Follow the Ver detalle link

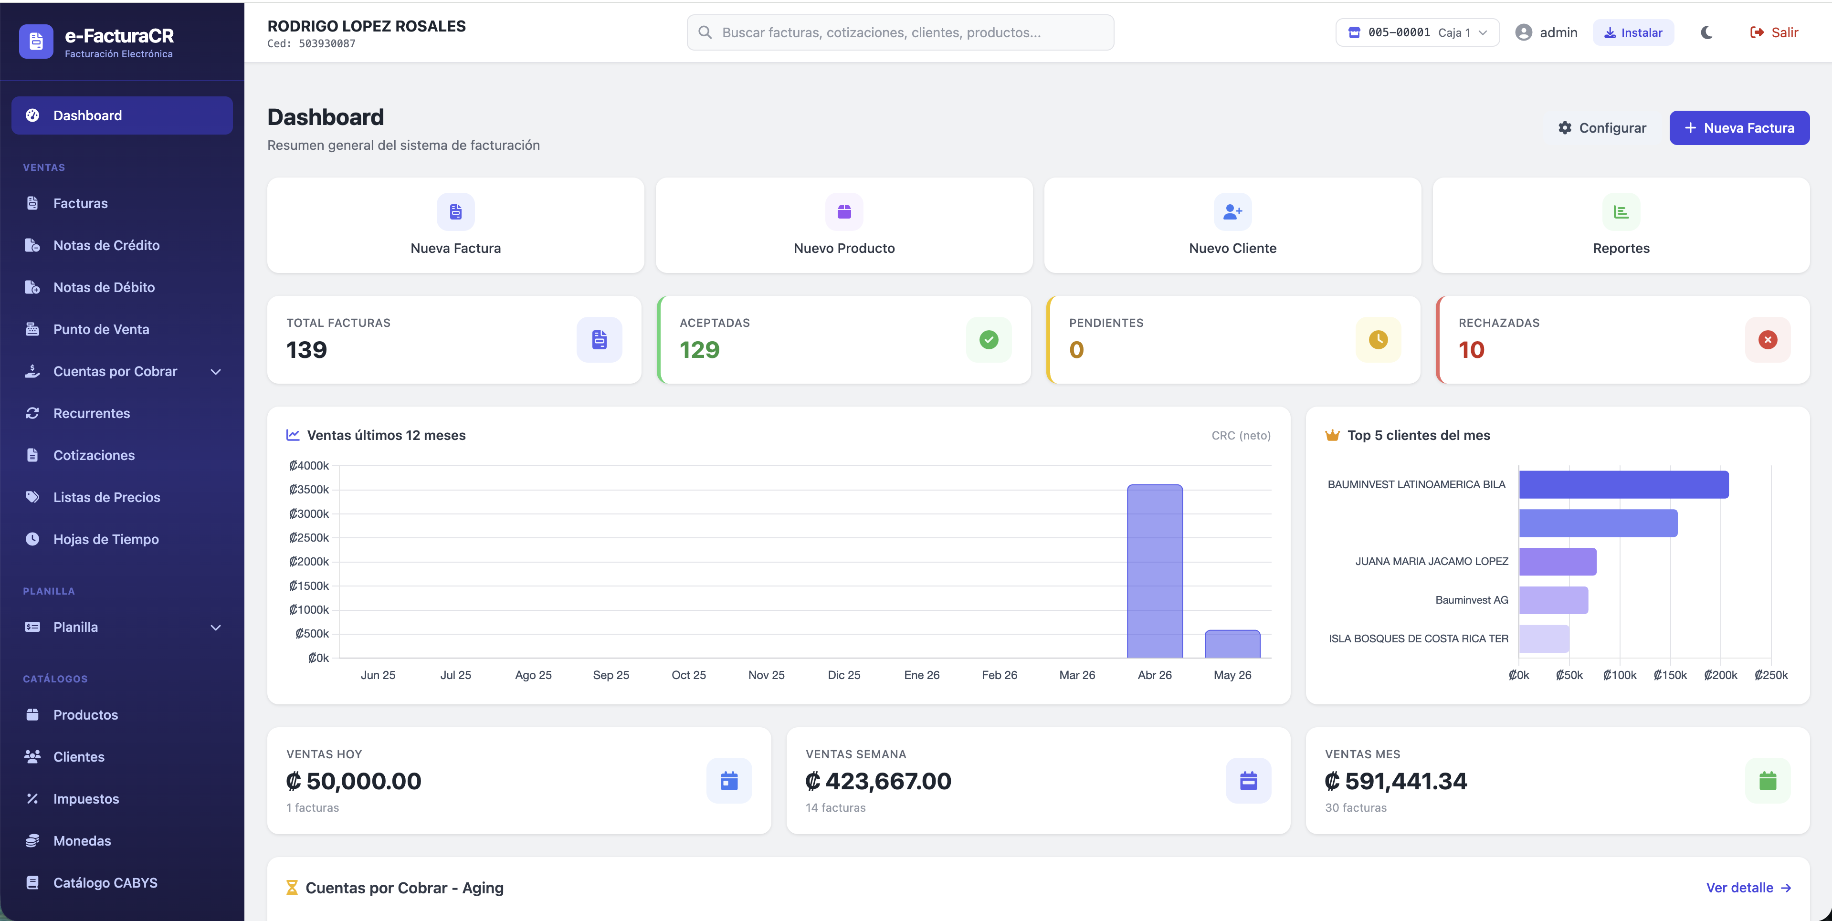click(1748, 888)
